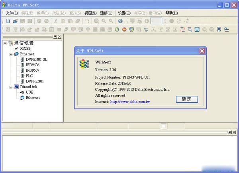Click the Redo circular arrow icon

[x=46, y=21]
